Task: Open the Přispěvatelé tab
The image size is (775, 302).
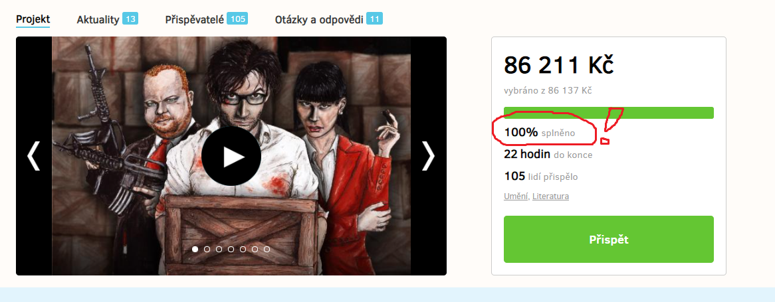Action: [x=195, y=20]
